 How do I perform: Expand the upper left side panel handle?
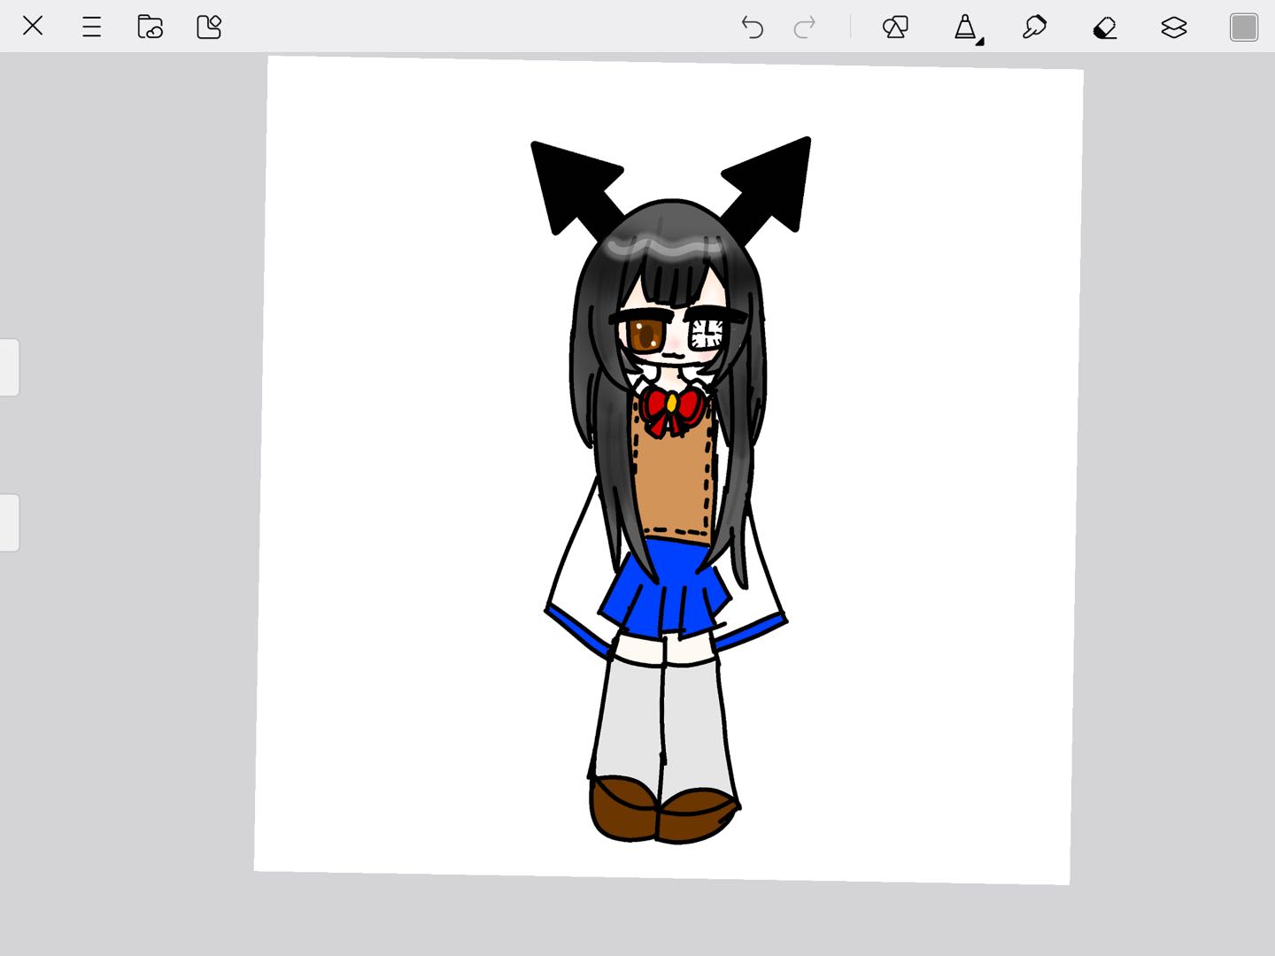(9, 367)
